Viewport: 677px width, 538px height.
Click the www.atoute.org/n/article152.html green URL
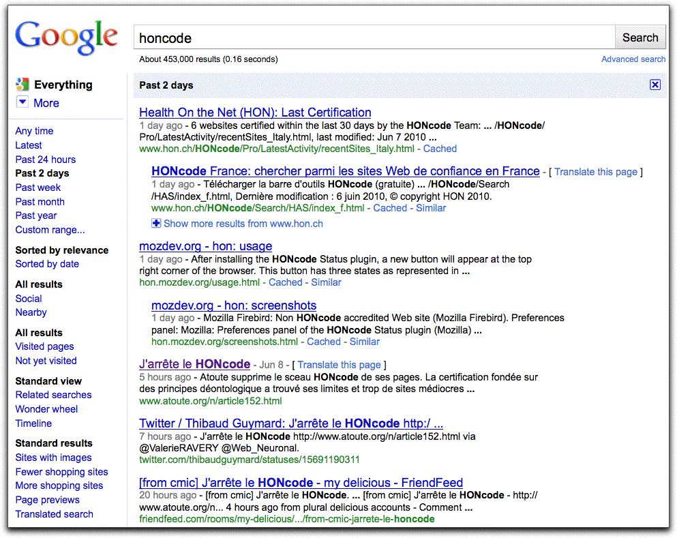[210, 401]
